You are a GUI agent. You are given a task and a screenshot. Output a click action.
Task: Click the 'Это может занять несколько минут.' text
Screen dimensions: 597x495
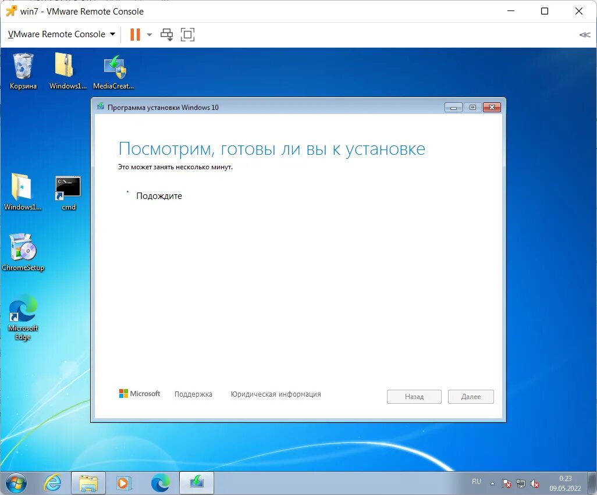coord(175,167)
